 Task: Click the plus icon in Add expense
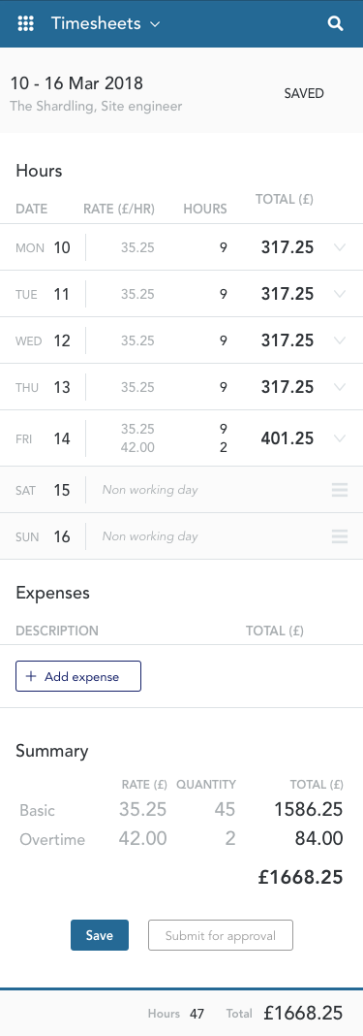click(30, 676)
